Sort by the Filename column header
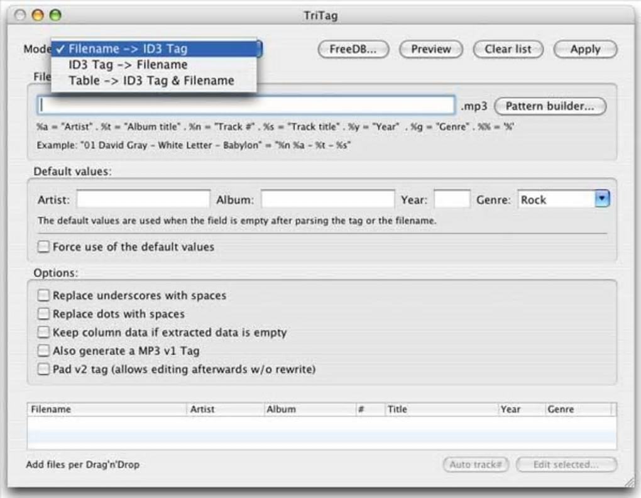Image resolution: width=641 pixels, height=498 pixels. tap(107, 409)
